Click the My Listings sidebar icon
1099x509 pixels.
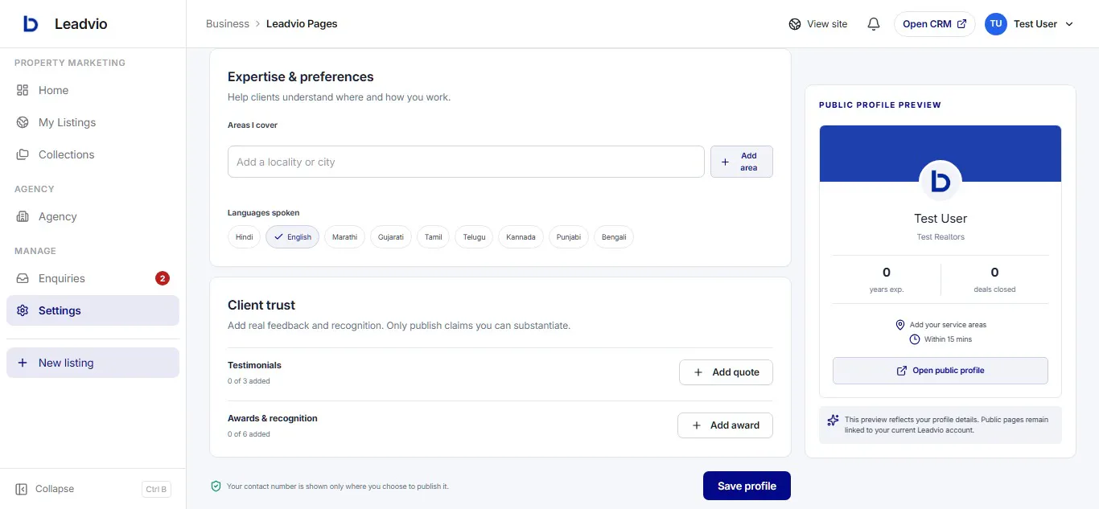[x=23, y=122]
